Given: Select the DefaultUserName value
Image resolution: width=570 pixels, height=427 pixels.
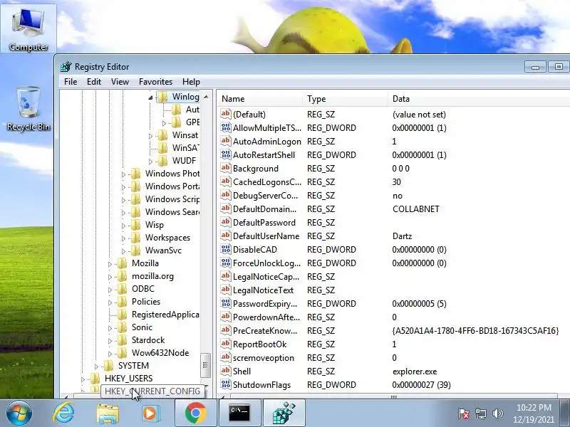Looking at the screenshot, I should pyautogui.click(x=266, y=236).
